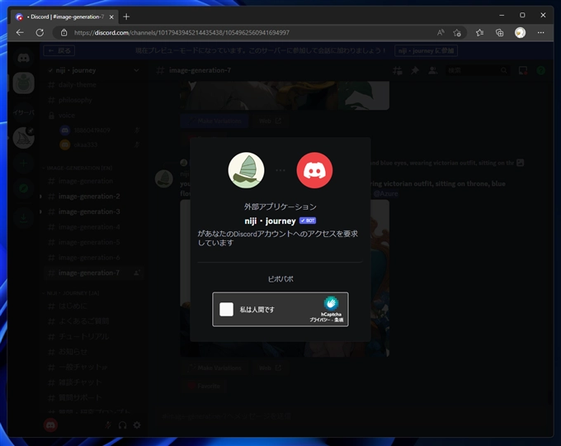Viewport: 561px width, 446px height.
Task: Join the voice channel
Action: point(67,116)
